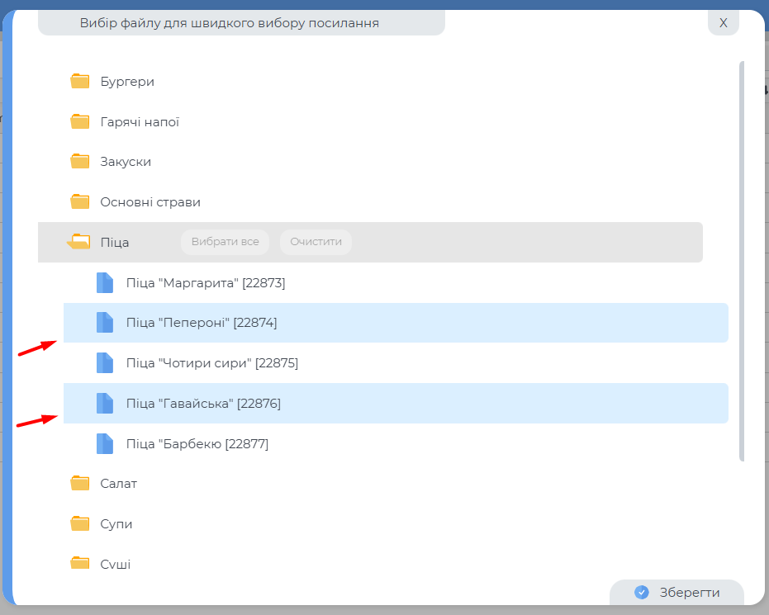Click the Гарячі напої folder icon

click(x=80, y=121)
